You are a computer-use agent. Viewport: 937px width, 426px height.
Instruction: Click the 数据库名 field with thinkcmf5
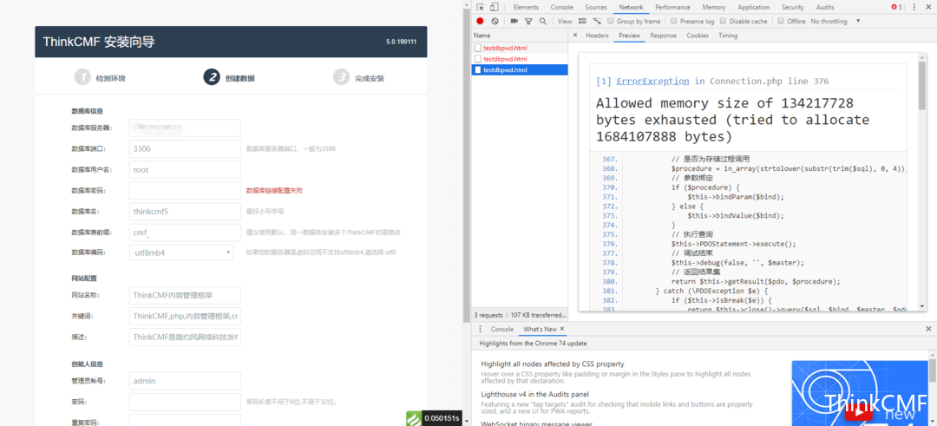(185, 211)
